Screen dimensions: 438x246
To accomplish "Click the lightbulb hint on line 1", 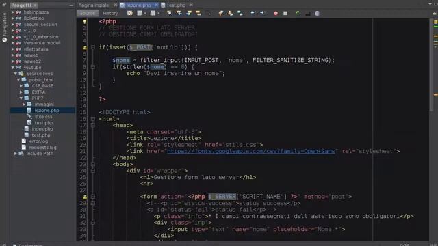I will 85,21.
